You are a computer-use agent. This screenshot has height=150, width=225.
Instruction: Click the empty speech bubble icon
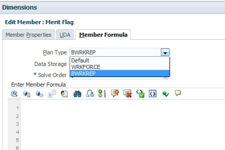tap(178, 94)
